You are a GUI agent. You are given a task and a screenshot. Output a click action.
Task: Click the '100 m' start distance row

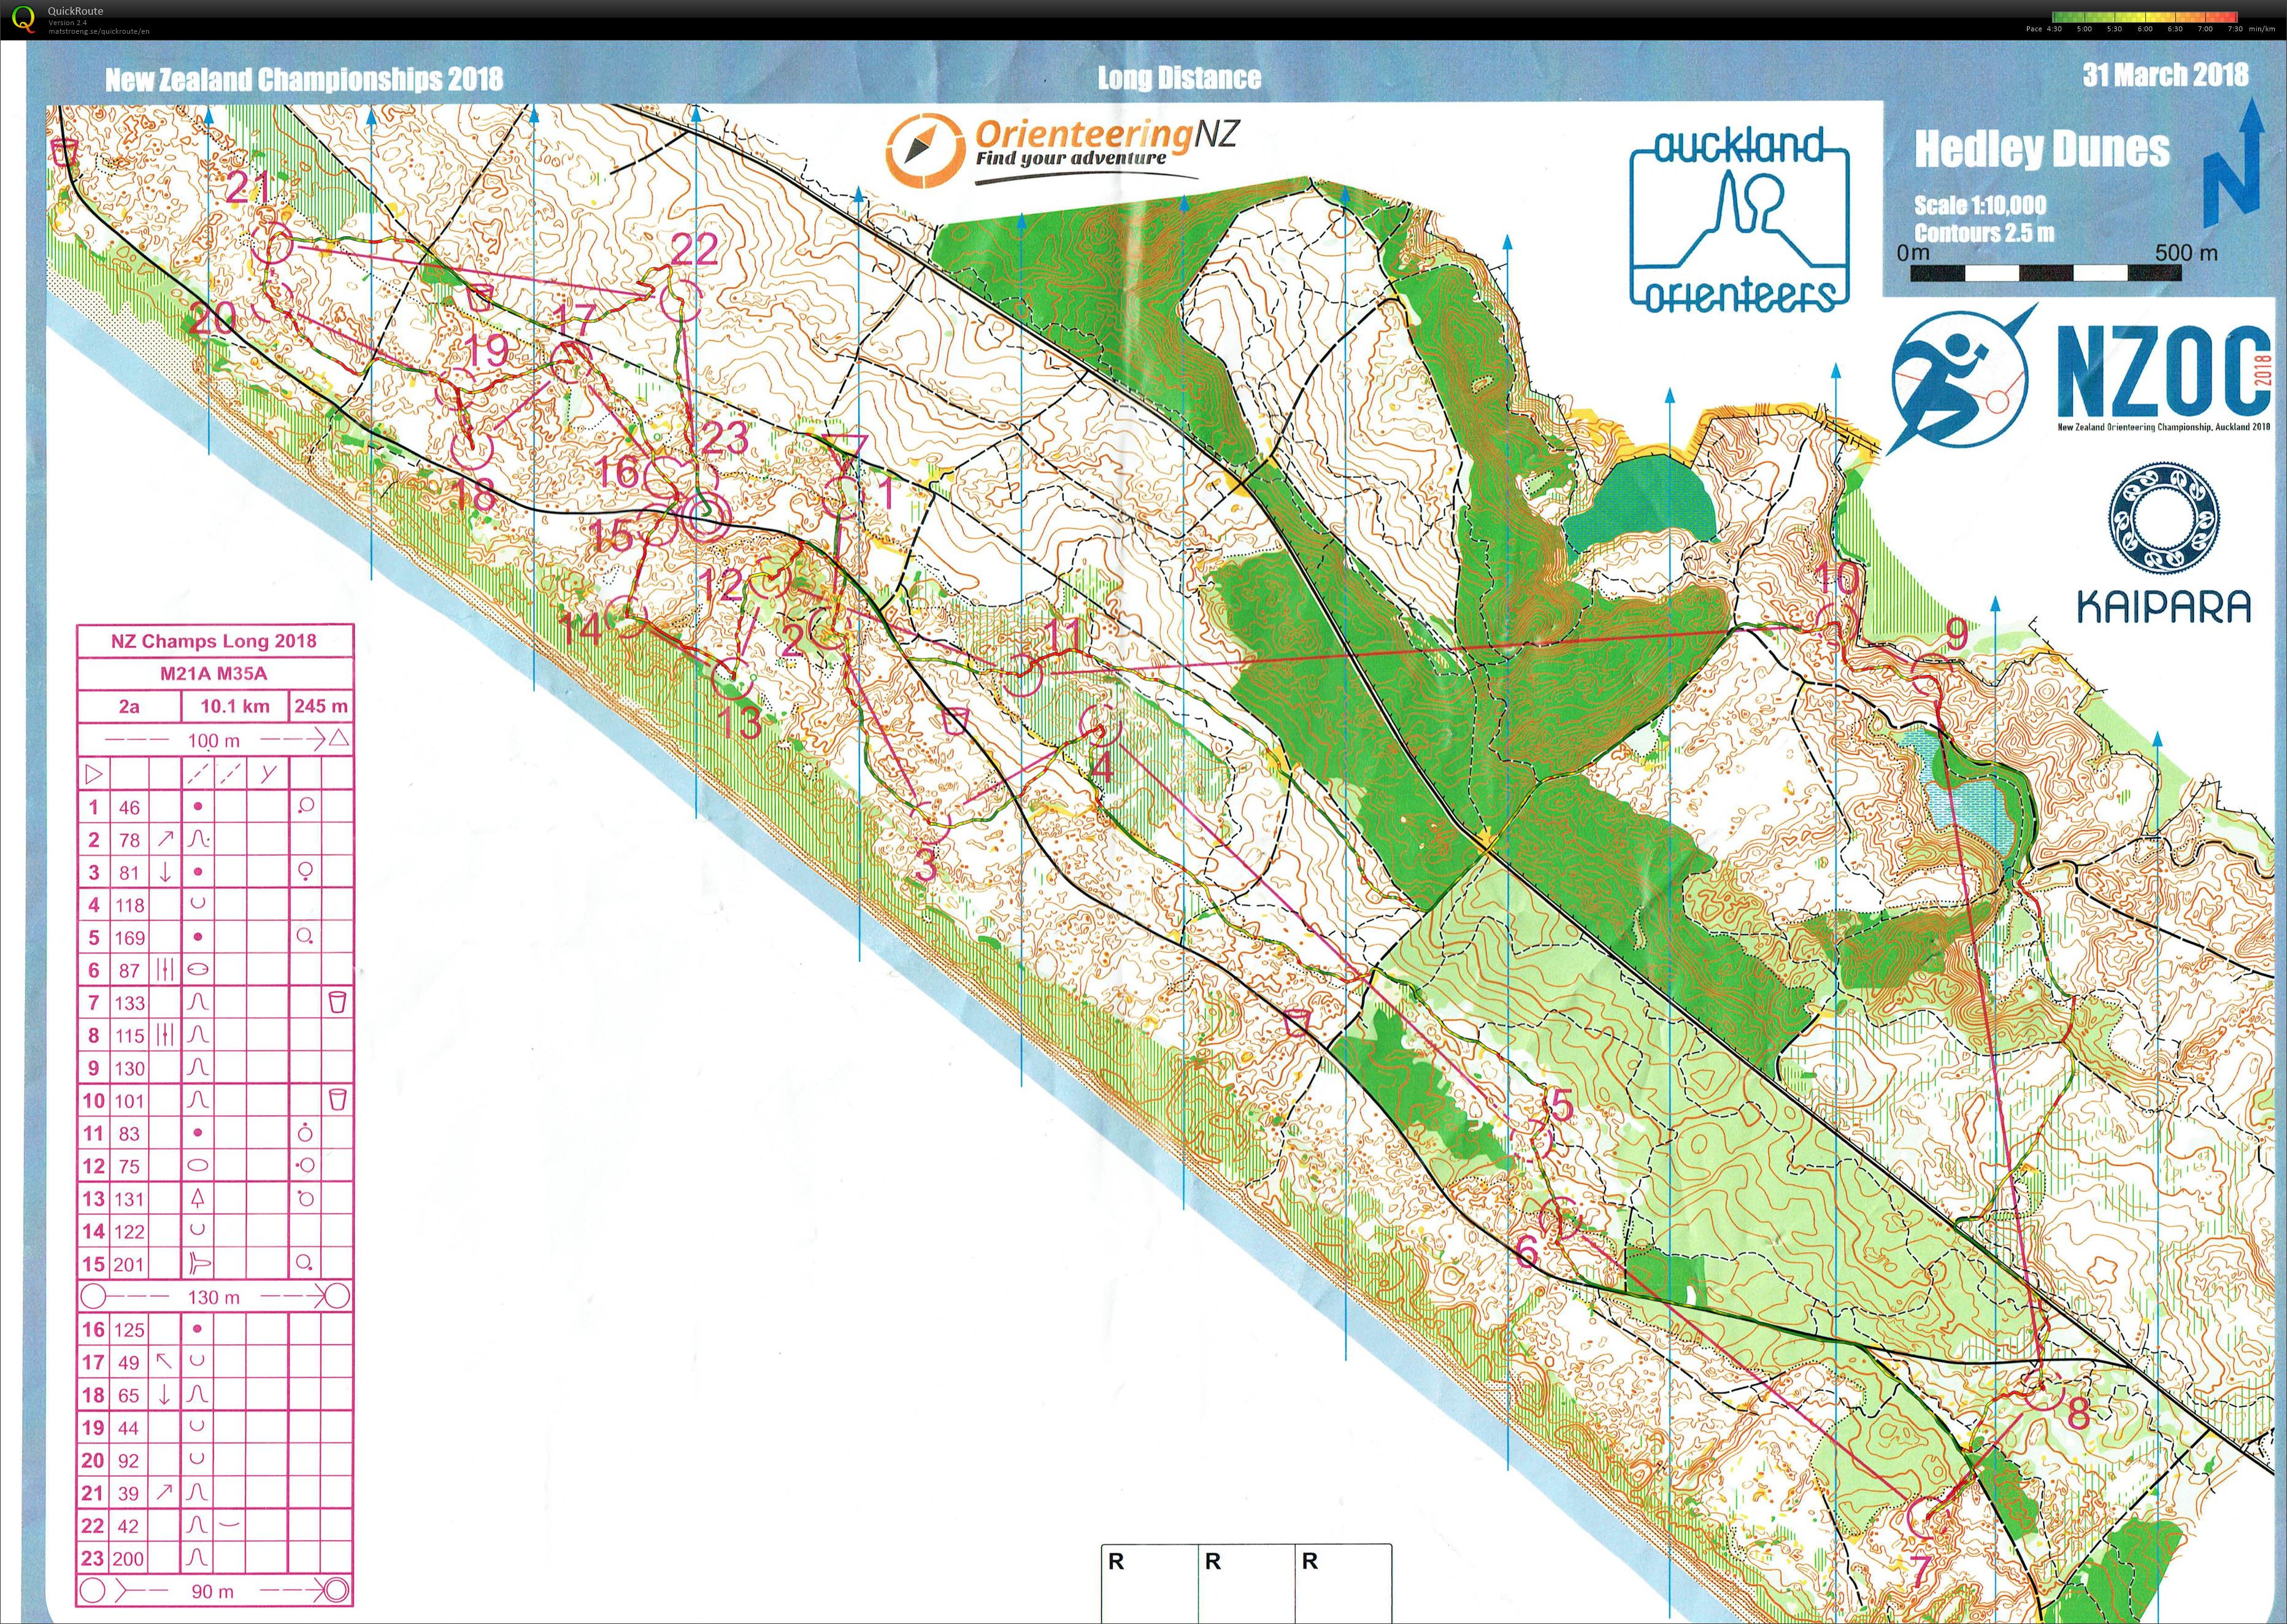[214, 740]
